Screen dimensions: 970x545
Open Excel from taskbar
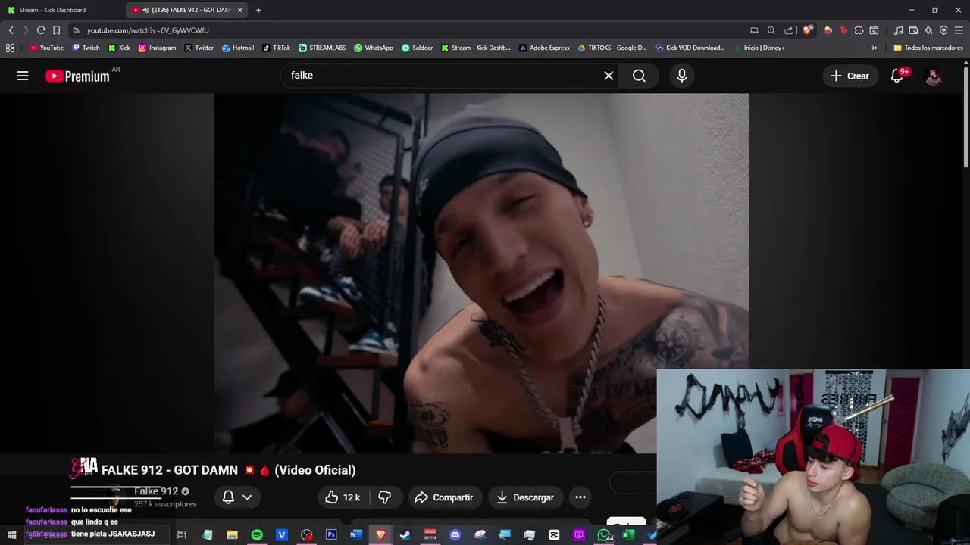pyautogui.click(x=628, y=535)
